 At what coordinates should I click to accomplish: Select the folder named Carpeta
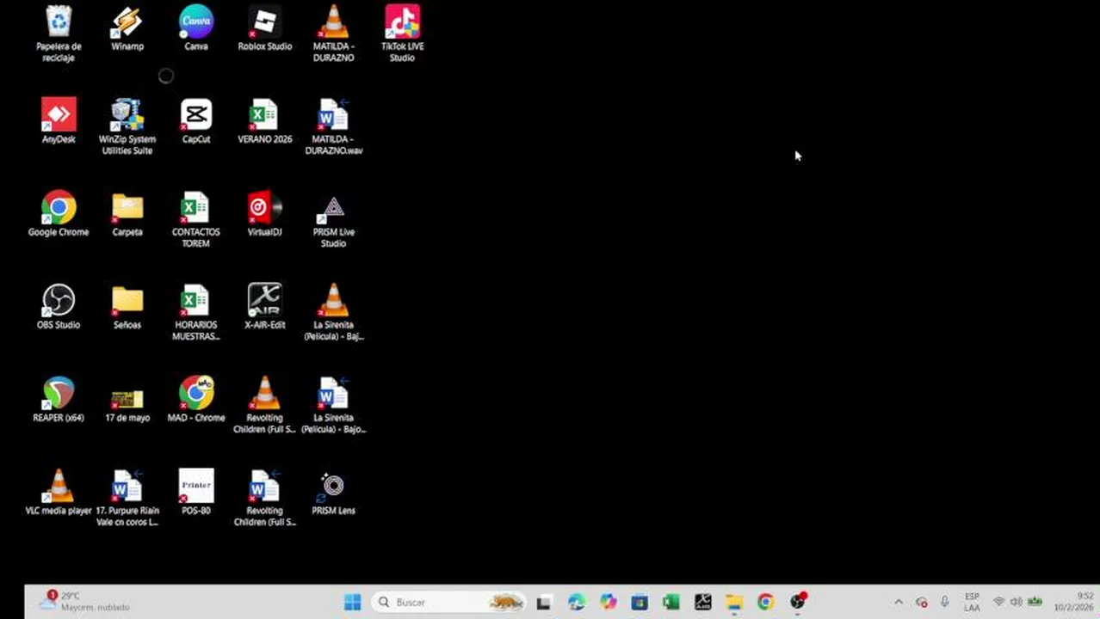click(127, 214)
